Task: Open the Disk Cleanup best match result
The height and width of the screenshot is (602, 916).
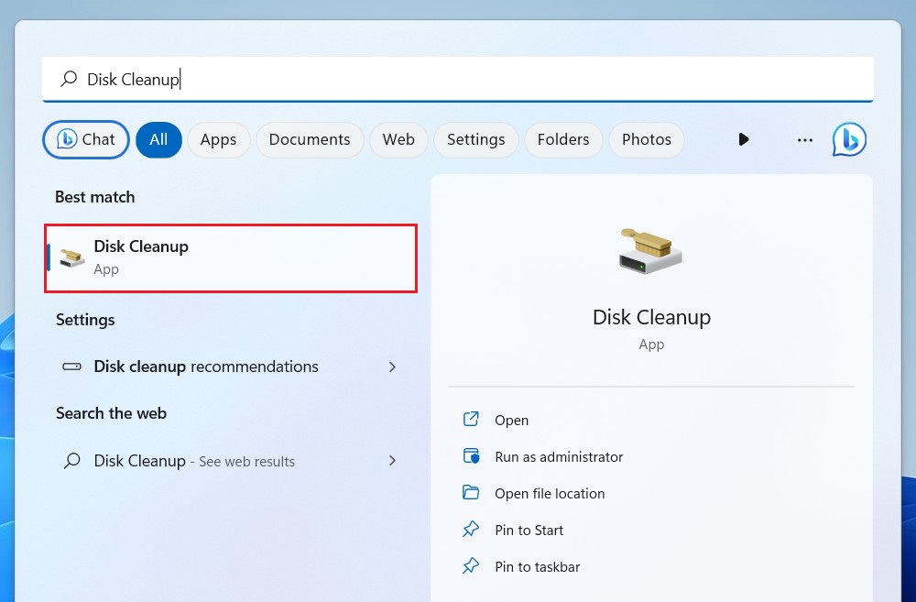Action: click(231, 257)
